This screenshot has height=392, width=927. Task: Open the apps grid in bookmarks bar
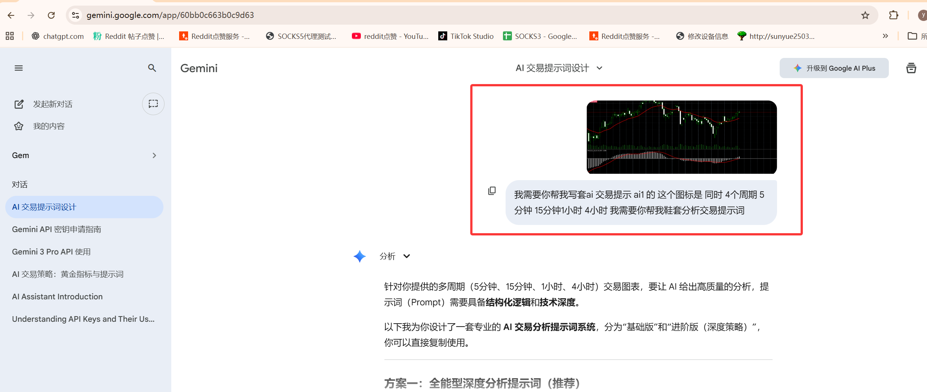tap(10, 36)
